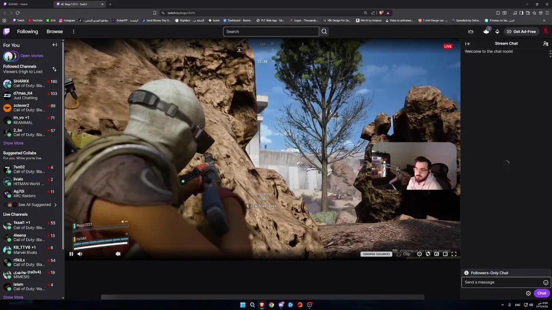Open 7sn02 suggested collab channel
The height and width of the screenshot is (310, 552).
[x=31, y=169]
